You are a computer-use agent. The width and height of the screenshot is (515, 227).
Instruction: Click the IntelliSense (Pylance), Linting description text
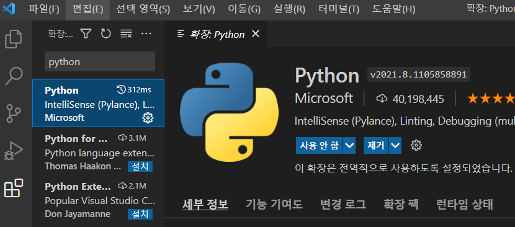[x=405, y=121]
